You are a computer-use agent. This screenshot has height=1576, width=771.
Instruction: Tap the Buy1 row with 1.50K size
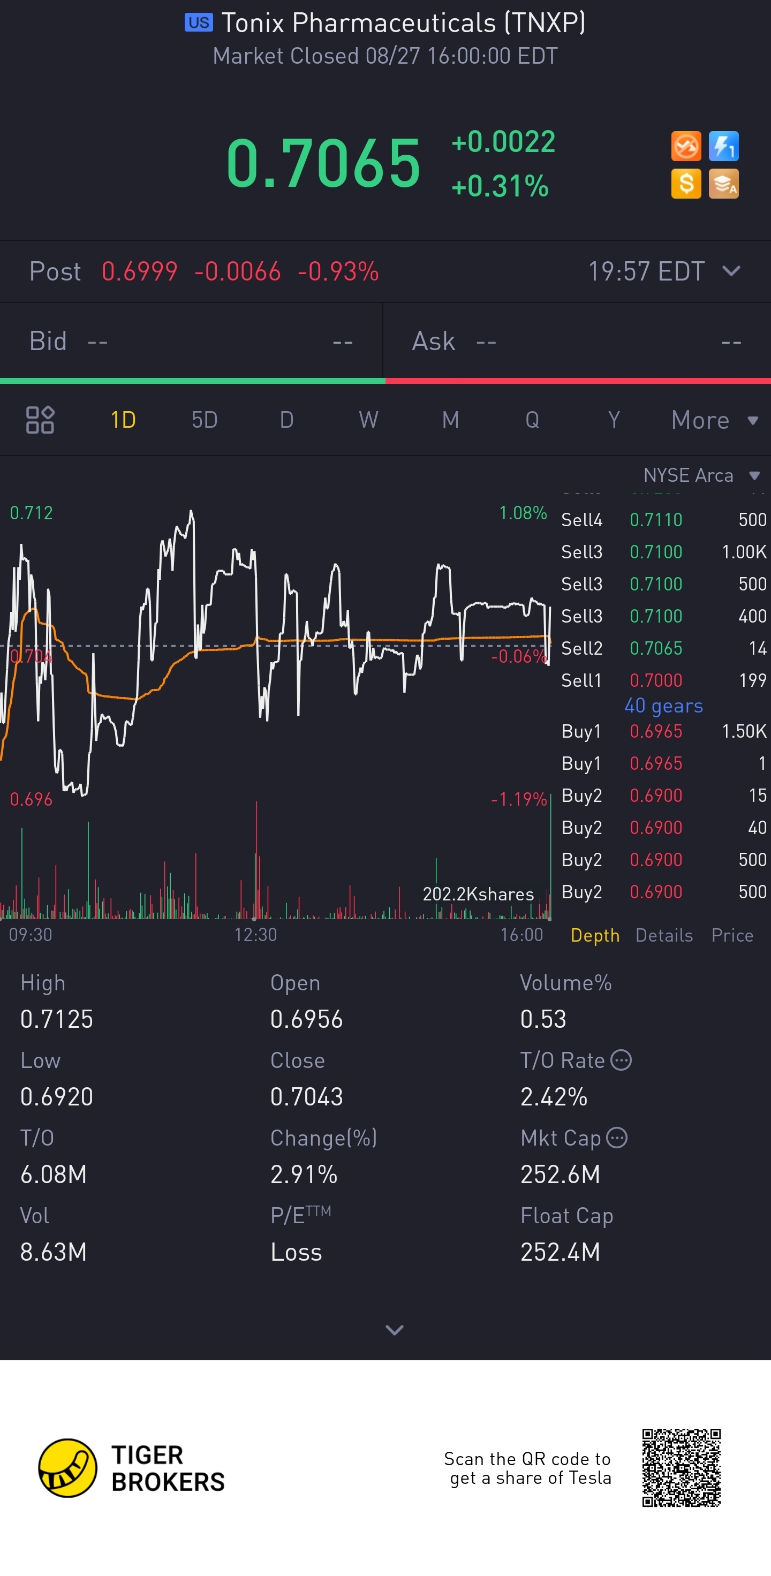[x=664, y=732]
